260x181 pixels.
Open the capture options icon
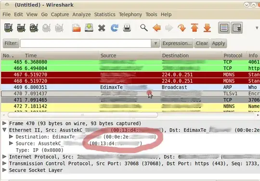(x=21, y=28)
